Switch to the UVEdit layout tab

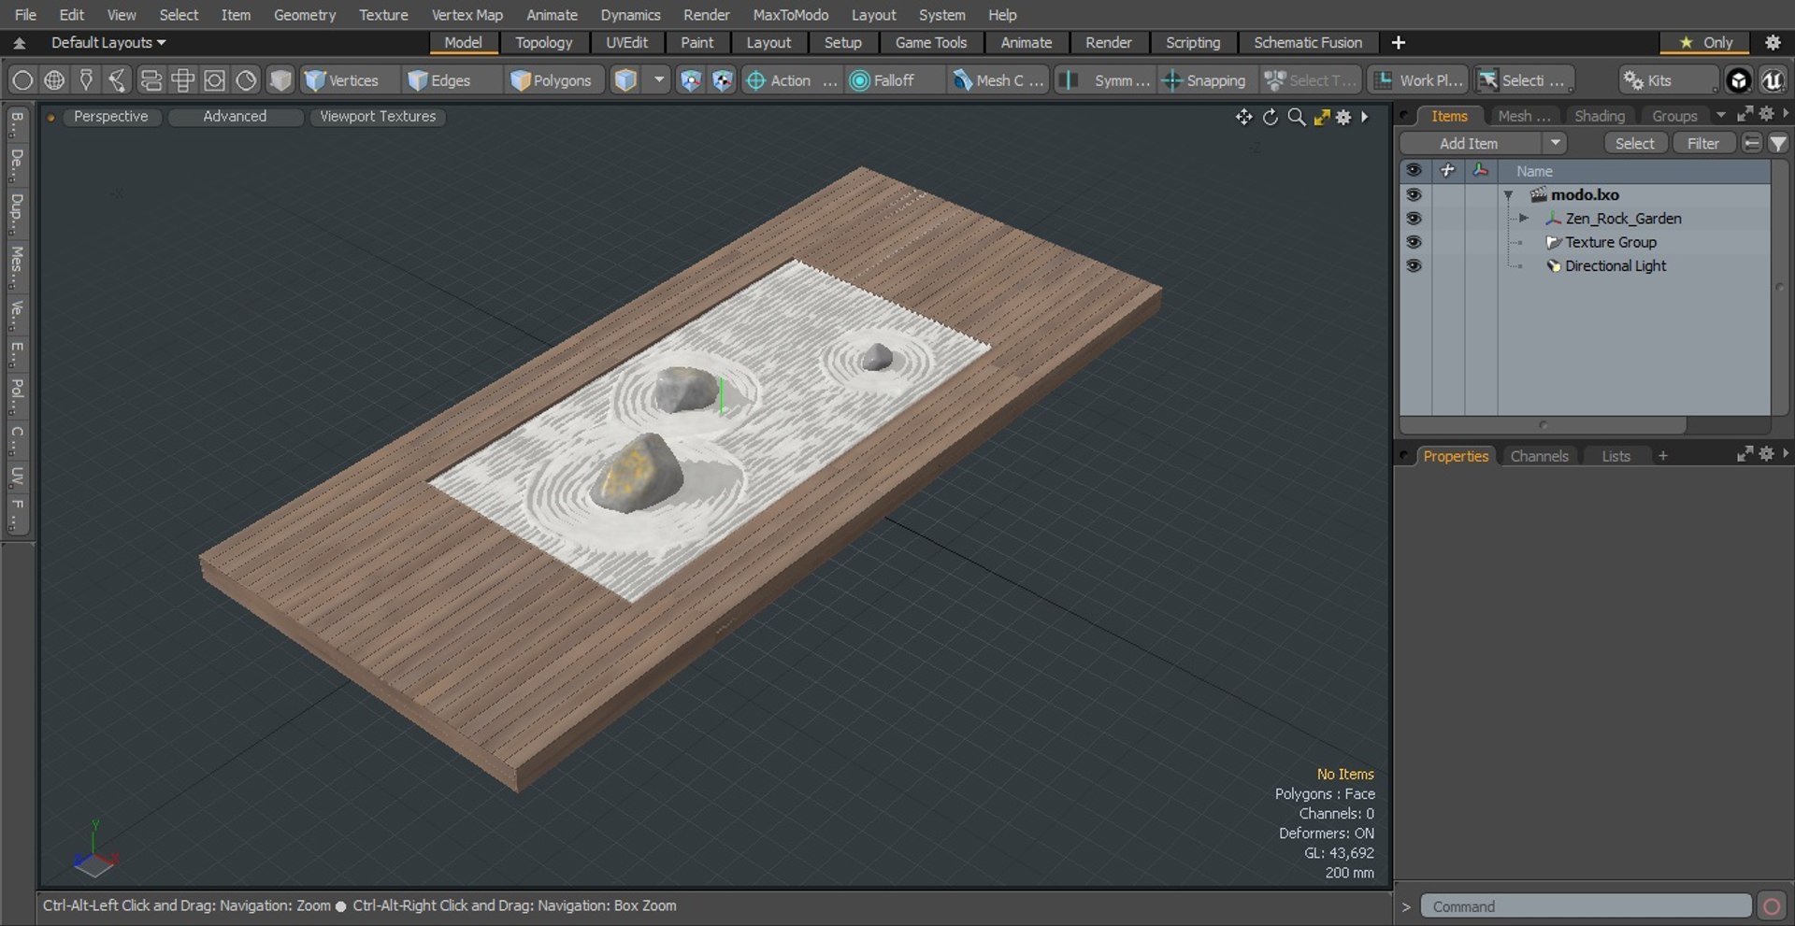(626, 42)
